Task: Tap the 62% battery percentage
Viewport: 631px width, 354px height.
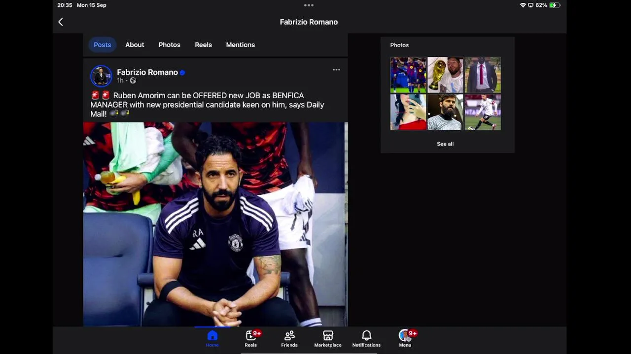Action: point(541,5)
